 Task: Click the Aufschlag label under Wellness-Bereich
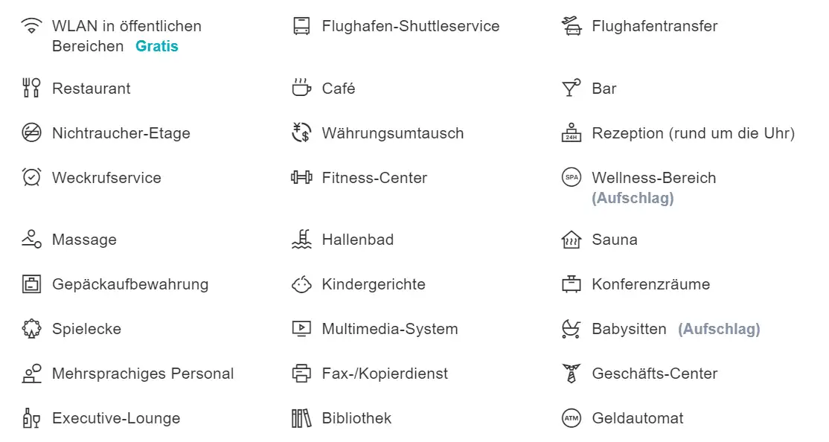(633, 198)
